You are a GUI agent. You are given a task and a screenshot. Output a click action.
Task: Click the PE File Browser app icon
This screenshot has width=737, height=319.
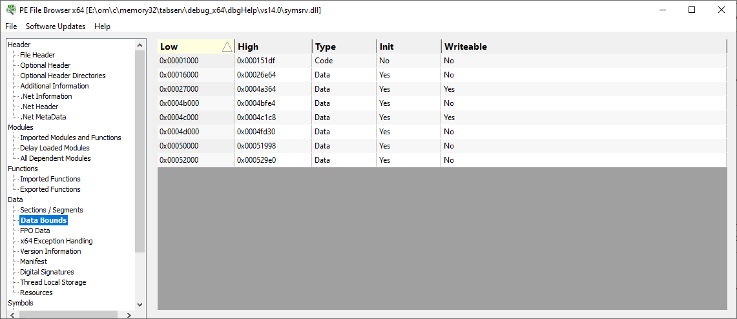(10, 10)
